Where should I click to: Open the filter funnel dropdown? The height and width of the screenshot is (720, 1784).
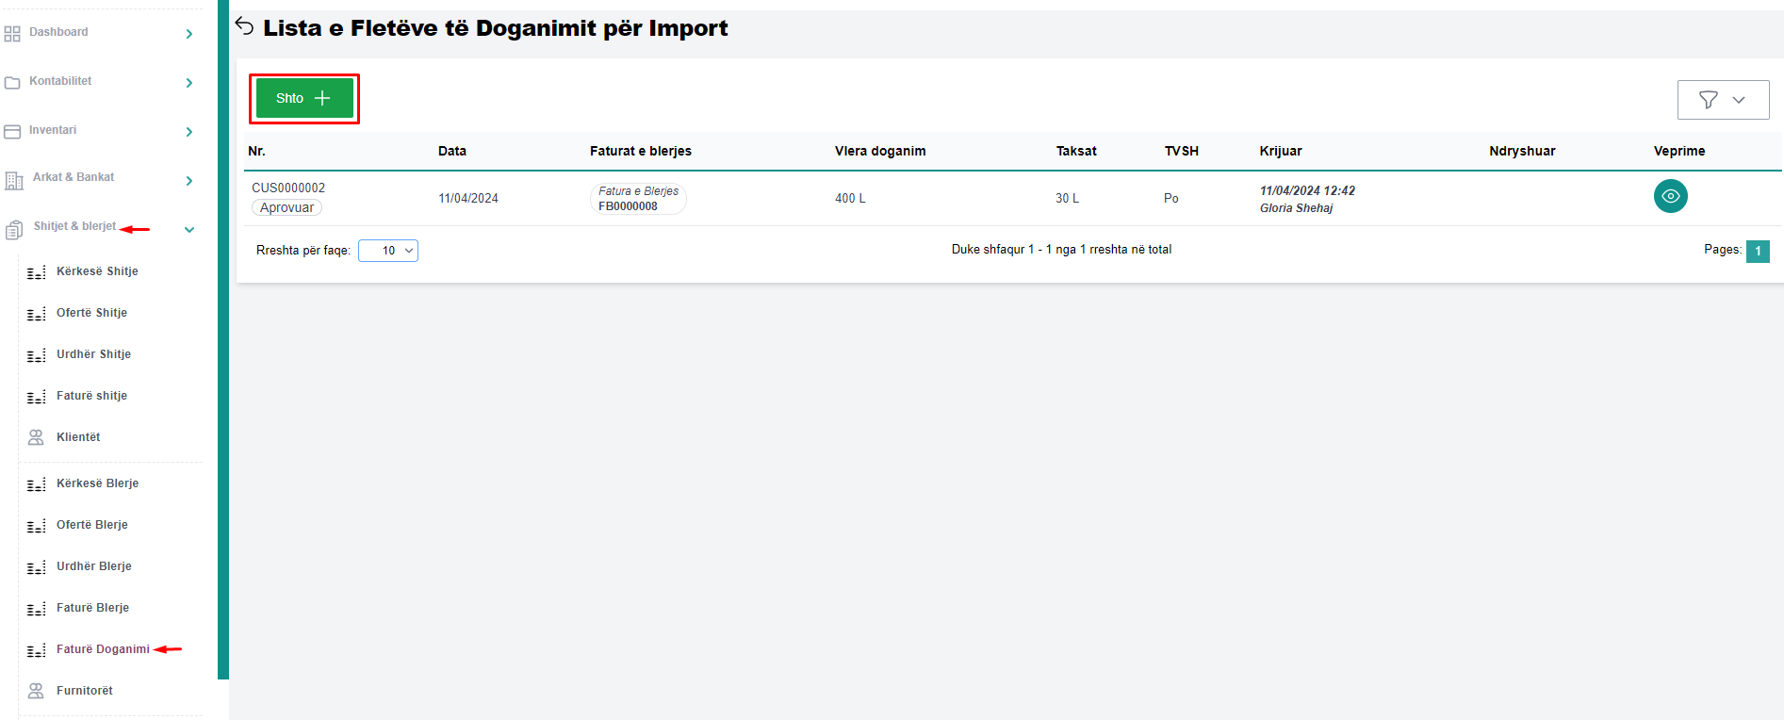tap(1722, 100)
